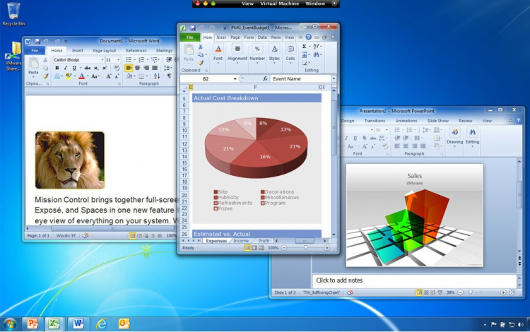This screenshot has height=332, width=530.
Task: Click the Excel AutoSum sigma icon
Action: pyautogui.click(x=304, y=47)
